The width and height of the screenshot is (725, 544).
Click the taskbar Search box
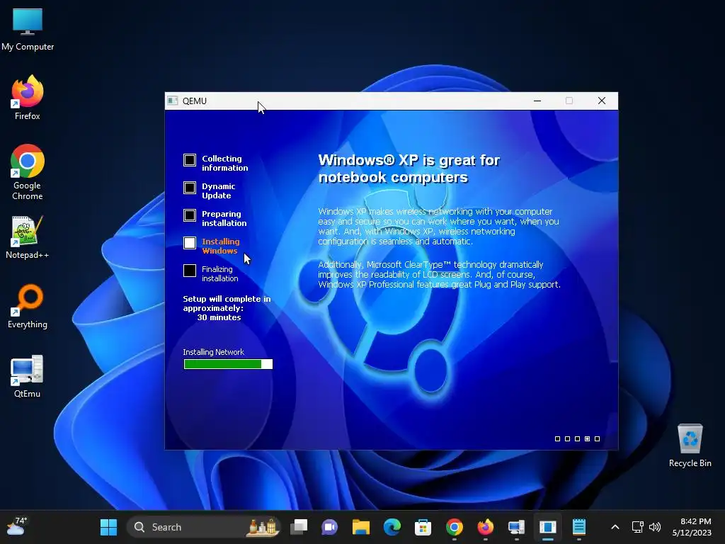tap(203, 527)
